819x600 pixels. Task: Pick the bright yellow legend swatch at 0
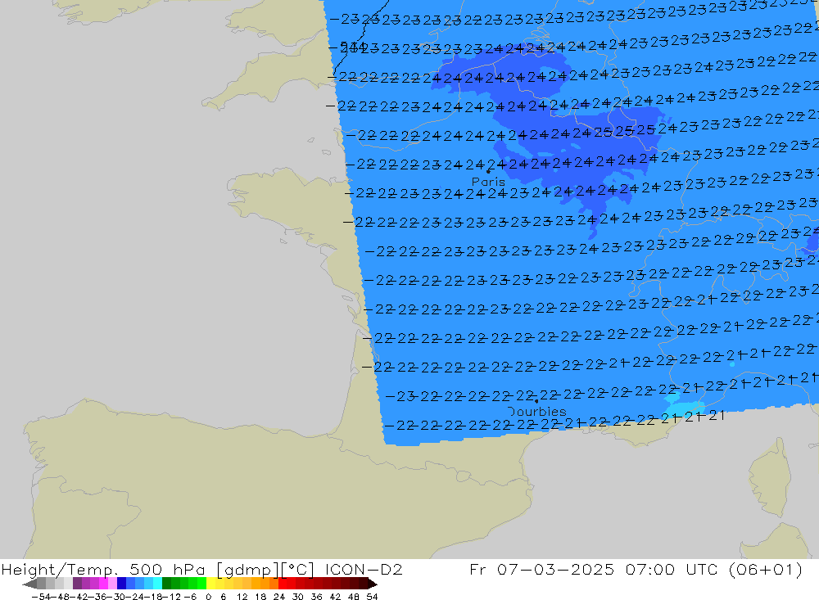click(211, 584)
